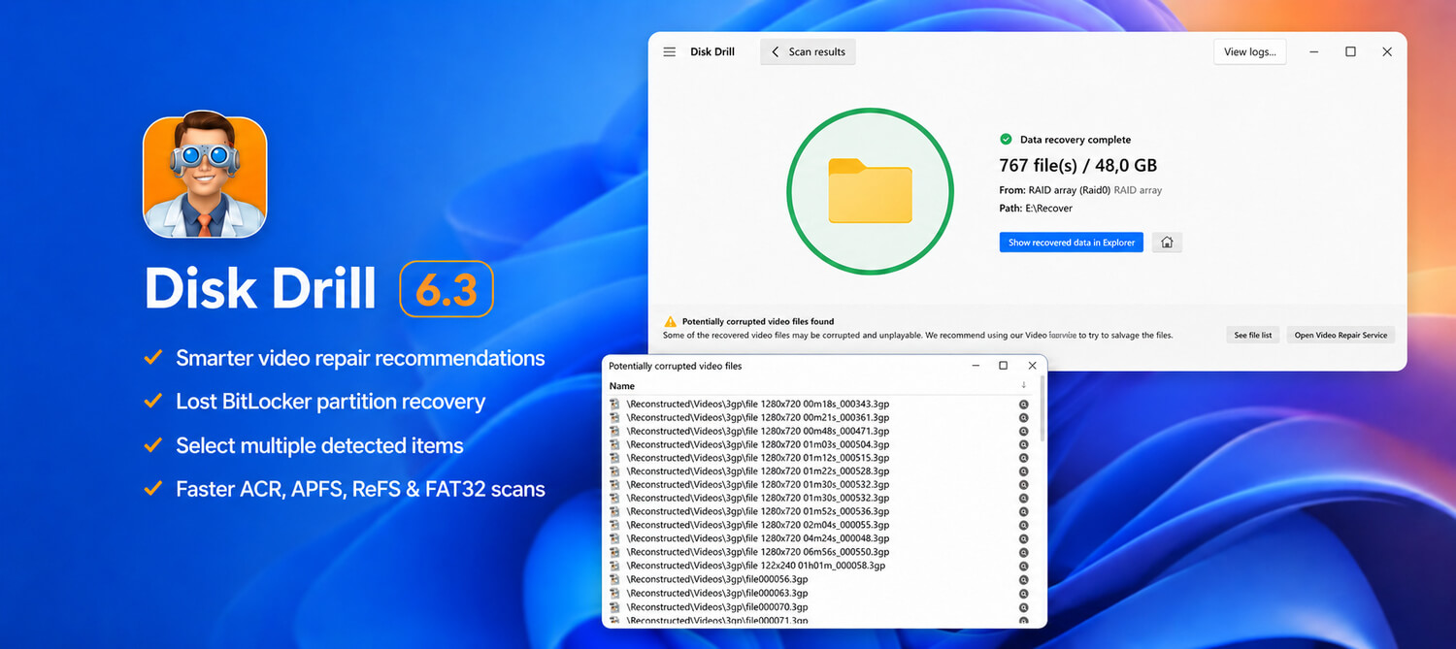The width and height of the screenshot is (1456, 649).
Task: Click the '767 file(s) / 48,0 GB' text
Action: click(x=1078, y=166)
